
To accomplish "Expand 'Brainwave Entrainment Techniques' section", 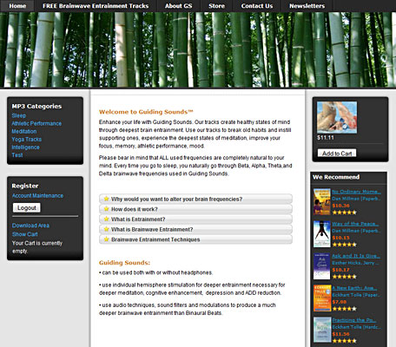I will 195,239.
